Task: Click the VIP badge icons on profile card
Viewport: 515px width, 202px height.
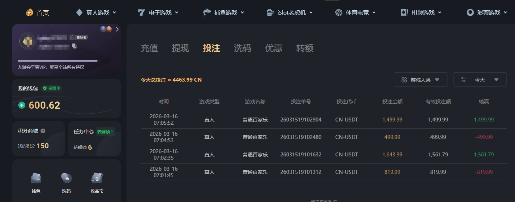Action: click(x=106, y=29)
